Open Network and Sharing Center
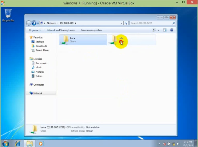198x147 pixels. (x=61, y=30)
